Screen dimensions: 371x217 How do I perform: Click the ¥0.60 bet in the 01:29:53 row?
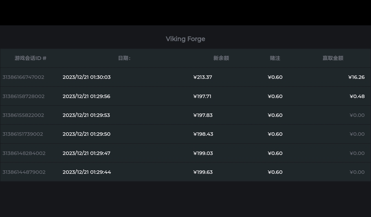275,115
